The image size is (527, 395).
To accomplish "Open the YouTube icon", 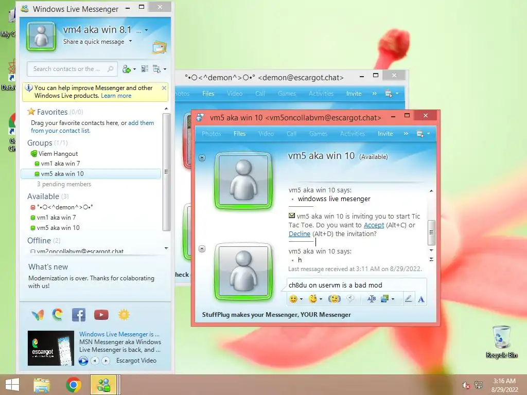I will (x=101, y=315).
